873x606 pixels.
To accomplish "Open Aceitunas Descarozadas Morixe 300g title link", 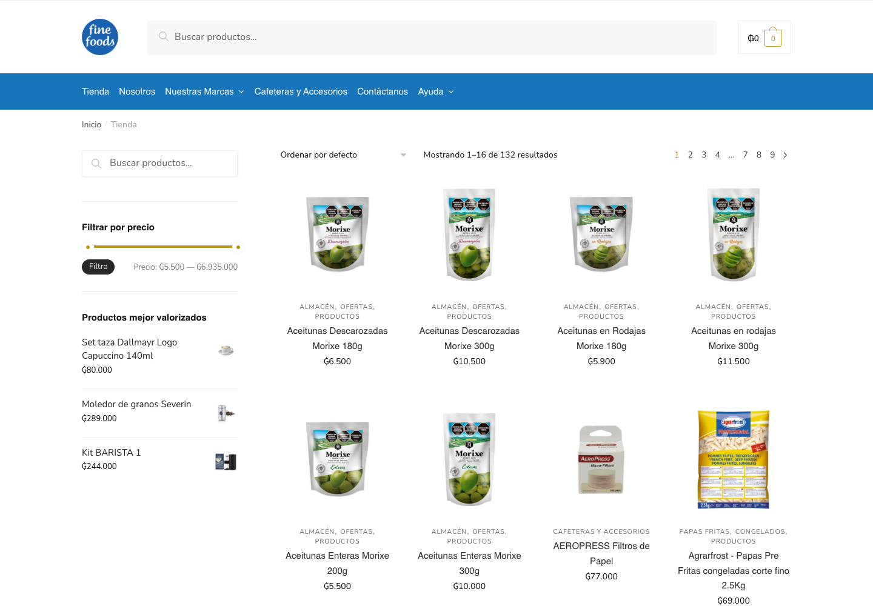I will pos(469,339).
